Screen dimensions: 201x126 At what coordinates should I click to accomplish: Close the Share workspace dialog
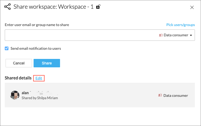click(x=192, y=7)
